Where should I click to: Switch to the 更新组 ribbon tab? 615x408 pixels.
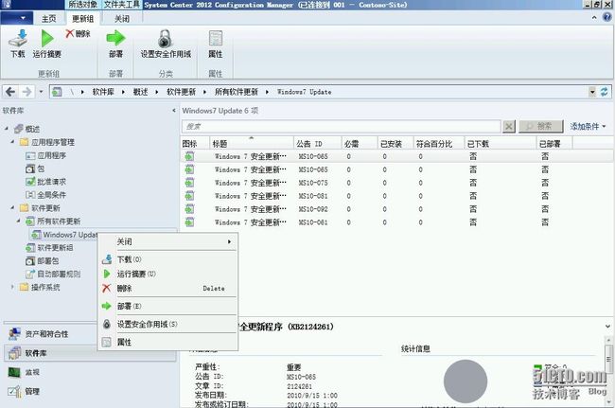pyautogui.click(x=82, y=18)
